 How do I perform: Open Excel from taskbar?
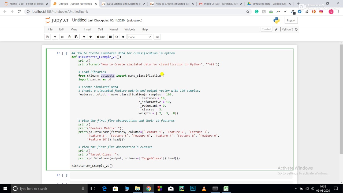click(226, 188)
